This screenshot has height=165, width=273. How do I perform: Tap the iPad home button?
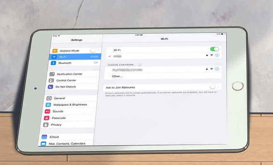click(x=238, y=86)
